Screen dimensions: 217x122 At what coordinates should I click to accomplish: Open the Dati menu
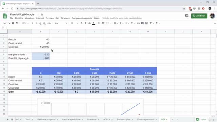[x=57, y=18]
